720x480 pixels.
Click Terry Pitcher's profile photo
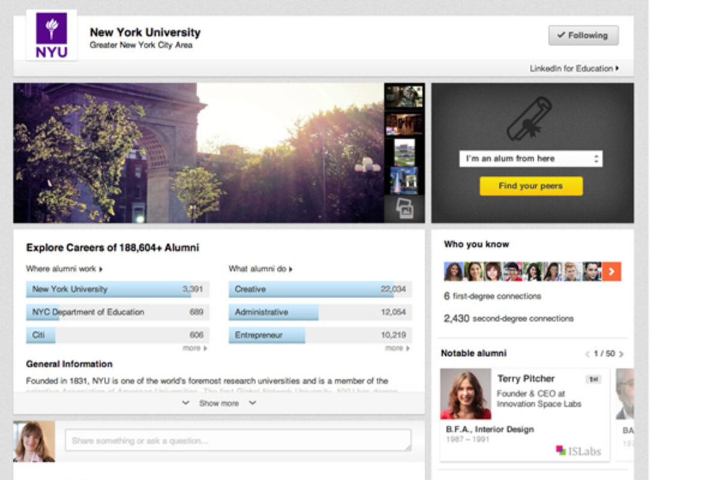tap(466, 394)
